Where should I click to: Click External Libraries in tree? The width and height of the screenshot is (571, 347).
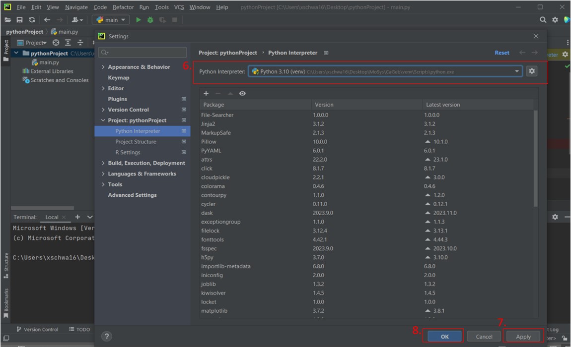point(48,71)
